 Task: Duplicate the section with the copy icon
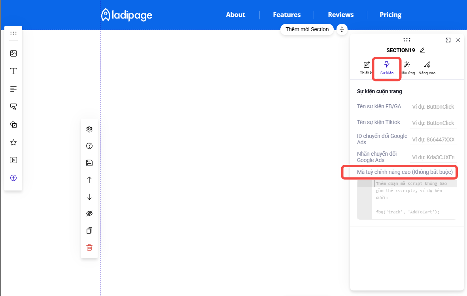pyautogui.click(x=89, y=230)
